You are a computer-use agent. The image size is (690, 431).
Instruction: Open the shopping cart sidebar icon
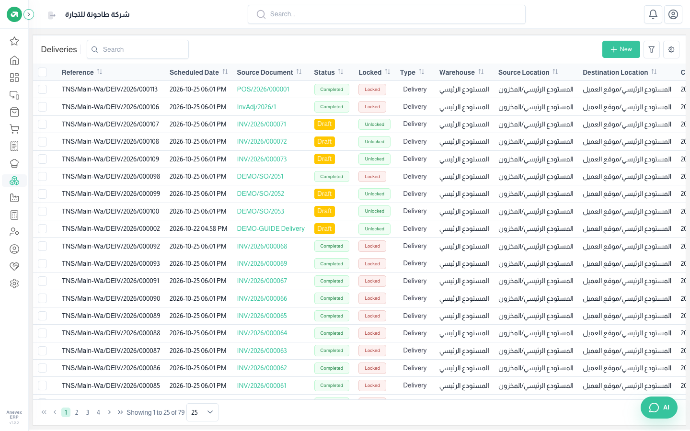point(14,129)
